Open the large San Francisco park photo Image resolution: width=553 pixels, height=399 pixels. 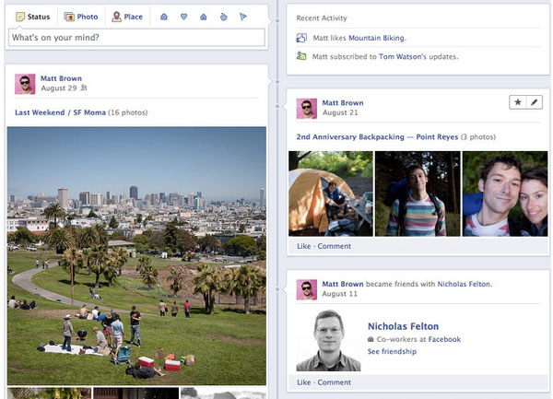pyautogui.click(x=136, y=255)
